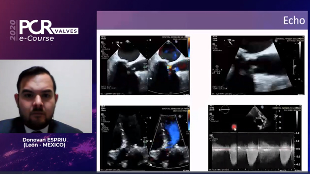This screenshot has height=174, width=310.
Task: Select the top-right 2D echo image
Action: [x=258, y=65]
